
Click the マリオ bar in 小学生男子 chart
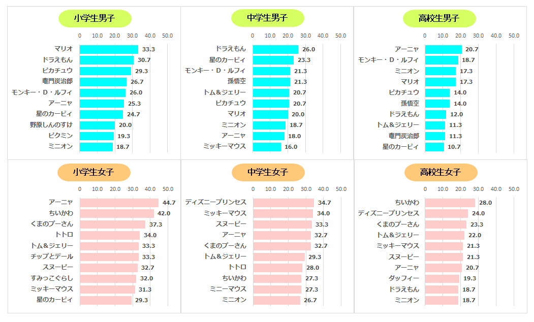pos(109,49)
